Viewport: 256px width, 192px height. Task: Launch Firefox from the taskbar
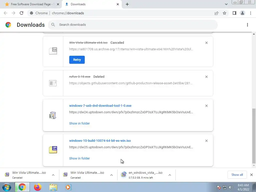pyautogui.click(x=37, y=187)
